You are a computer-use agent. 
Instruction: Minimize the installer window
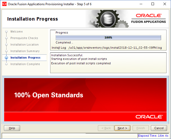[x=141, y=4]
